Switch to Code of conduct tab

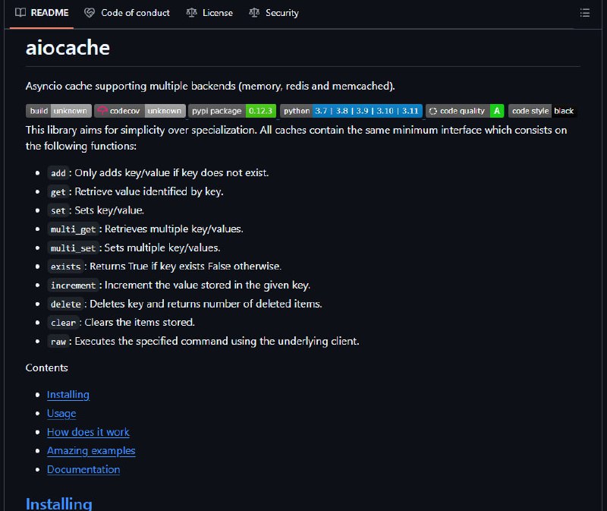click(127, 13)
